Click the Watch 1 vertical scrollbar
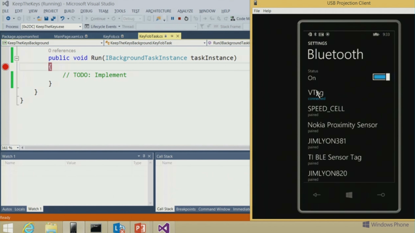Image resolution: width=415 pixels, height=233 pixels. click(150, 183)
